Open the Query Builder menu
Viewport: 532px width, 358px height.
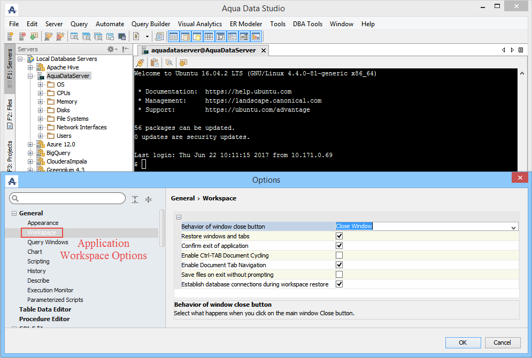pyautogui.click(x=151, y=24)
